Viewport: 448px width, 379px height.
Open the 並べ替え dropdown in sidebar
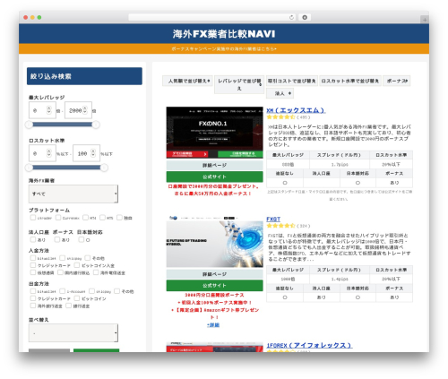73,332
